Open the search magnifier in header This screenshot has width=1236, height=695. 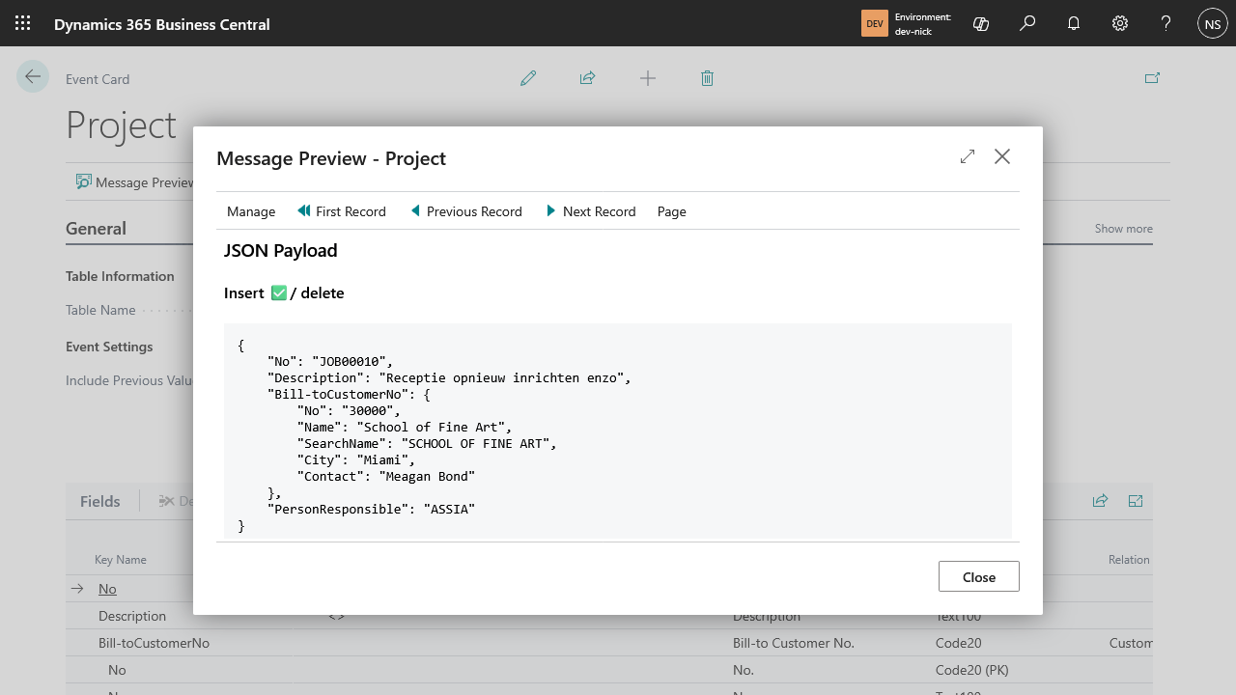pos(1027,23)
